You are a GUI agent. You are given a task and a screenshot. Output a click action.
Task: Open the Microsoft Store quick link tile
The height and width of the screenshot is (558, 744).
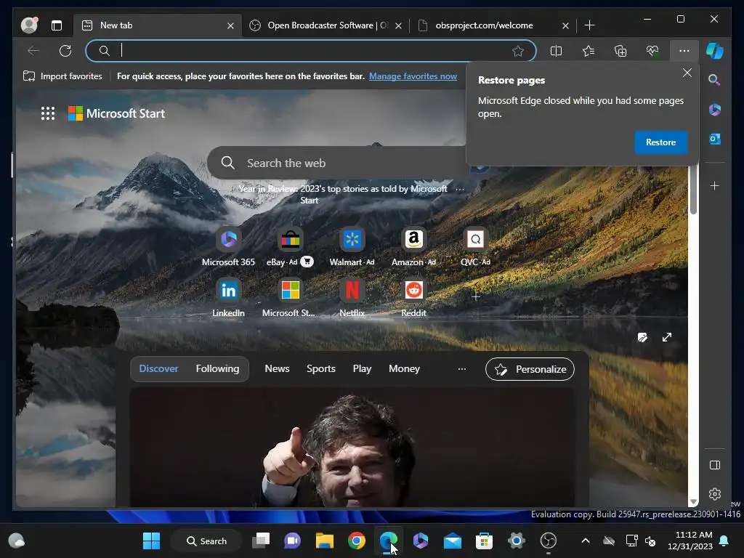290,297
